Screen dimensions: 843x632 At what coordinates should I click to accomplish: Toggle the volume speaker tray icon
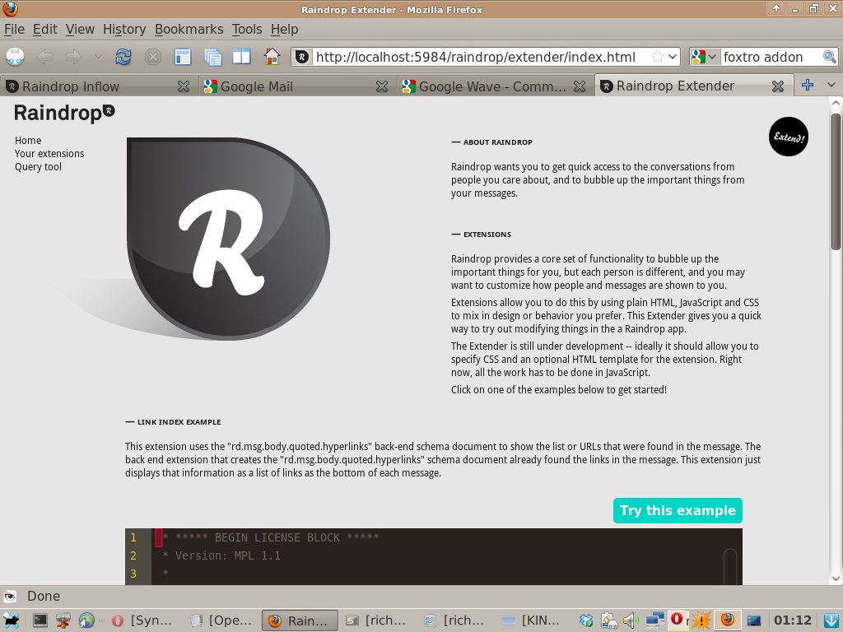tap(631, 620)
